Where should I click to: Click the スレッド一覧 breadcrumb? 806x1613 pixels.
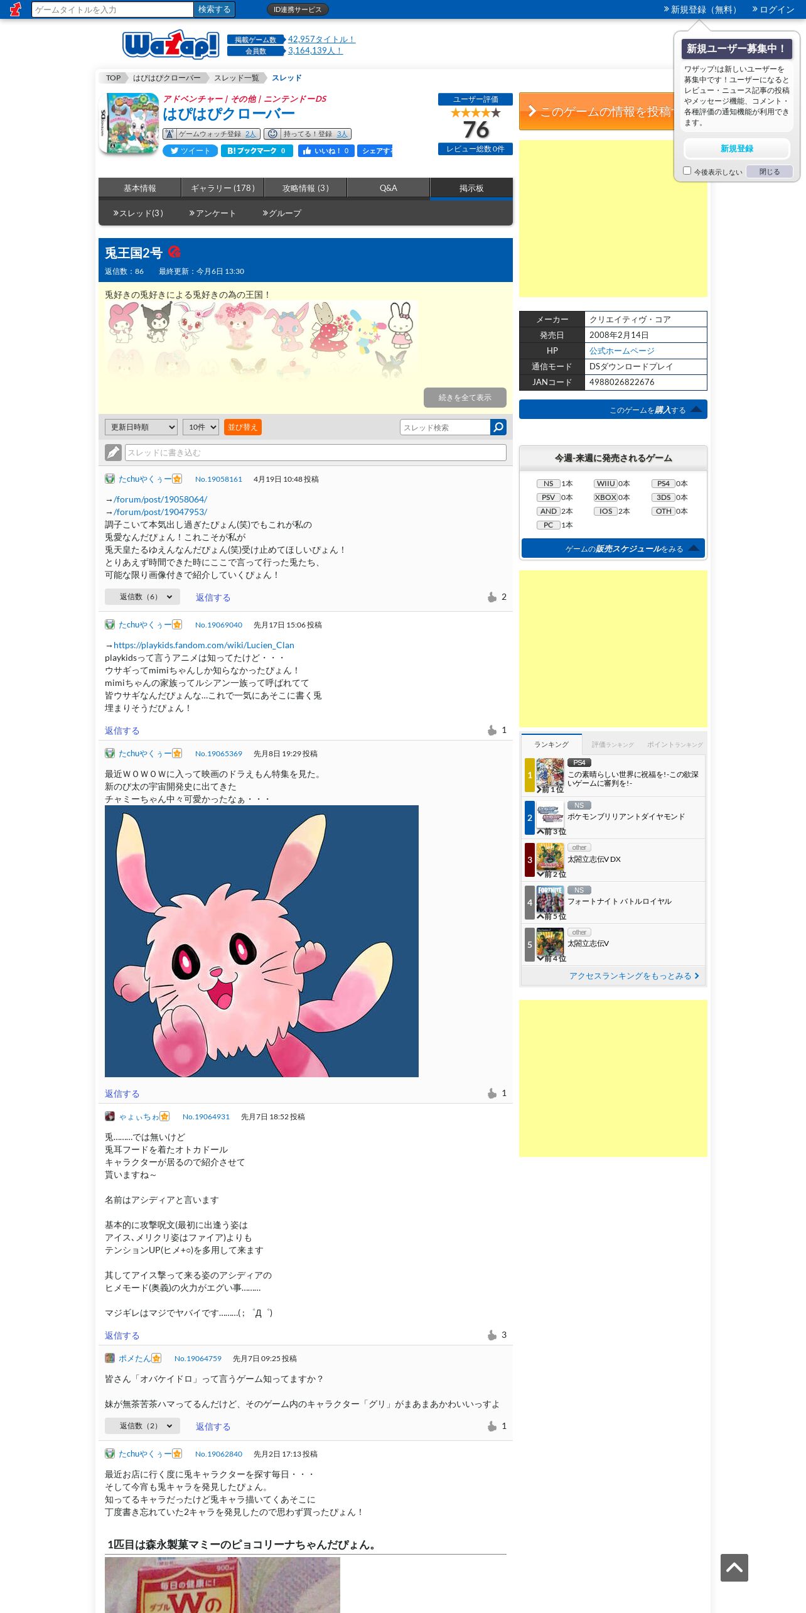(x=237, y=78)
